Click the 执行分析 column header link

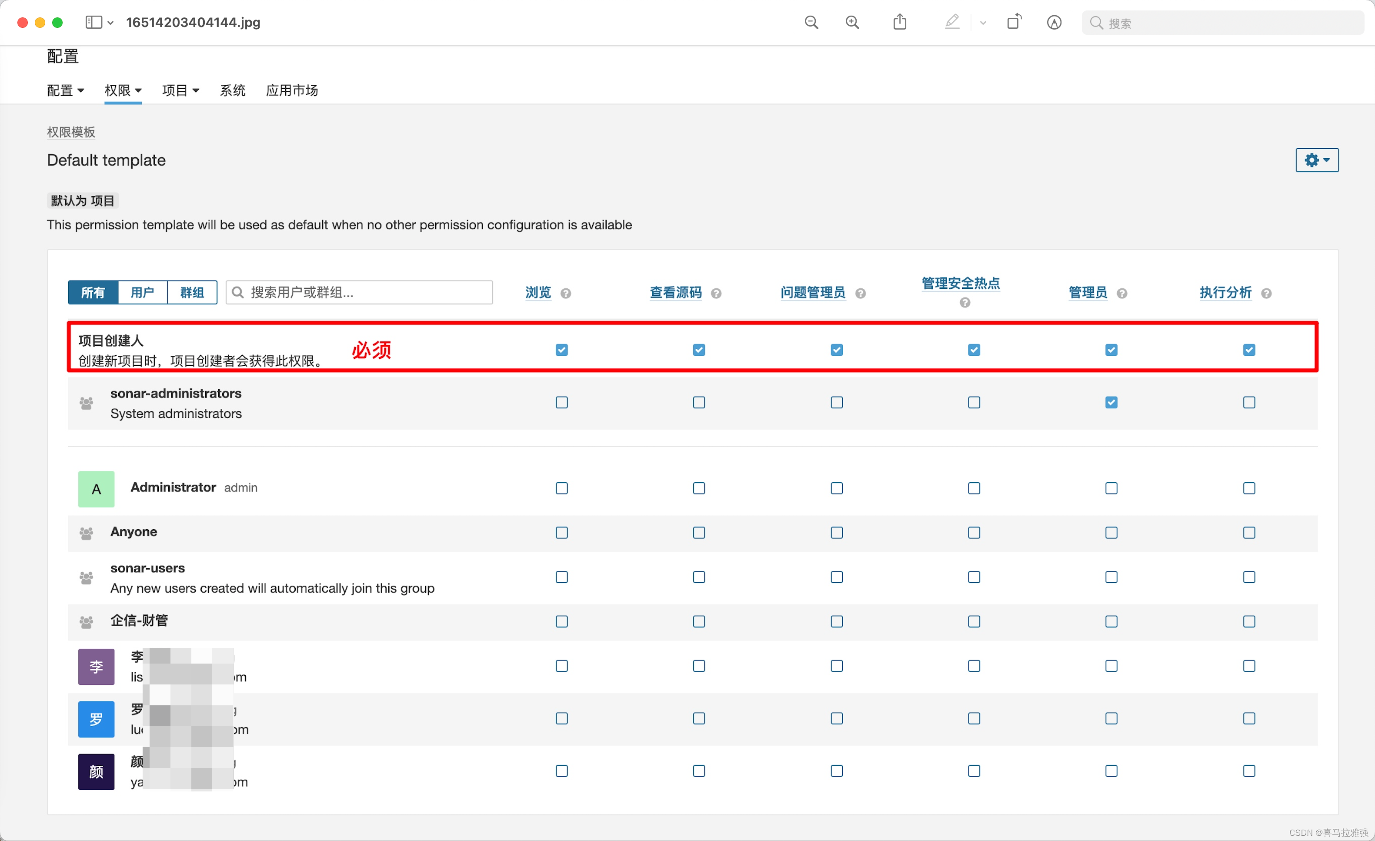tap(1225, 292)
